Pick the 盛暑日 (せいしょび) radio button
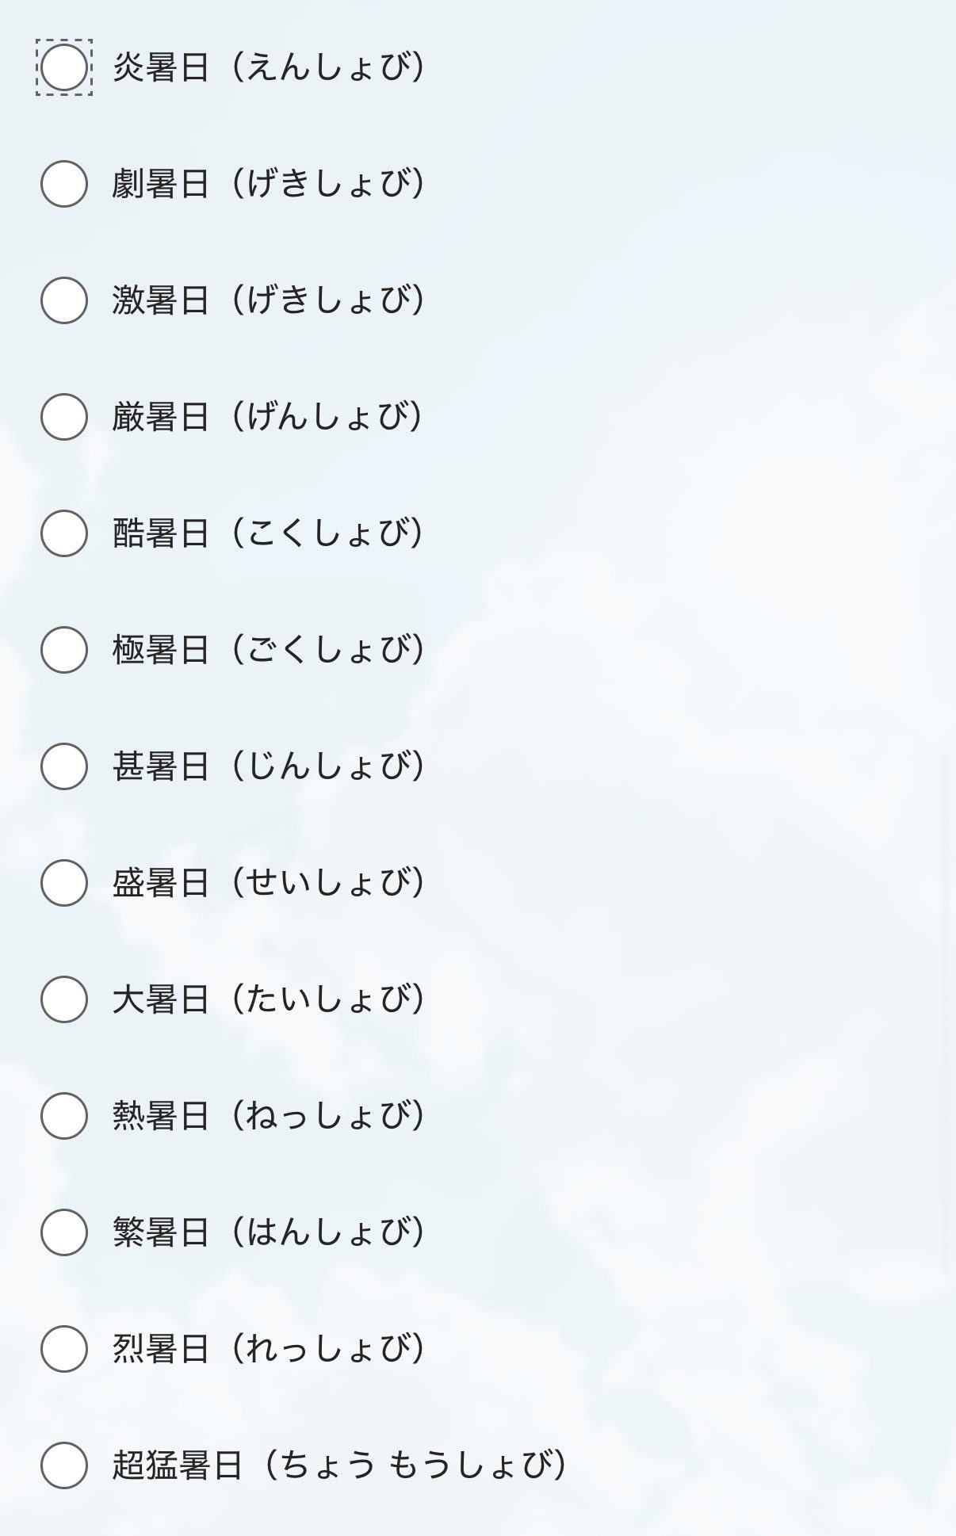956x1536 pixels. [63, 883]
